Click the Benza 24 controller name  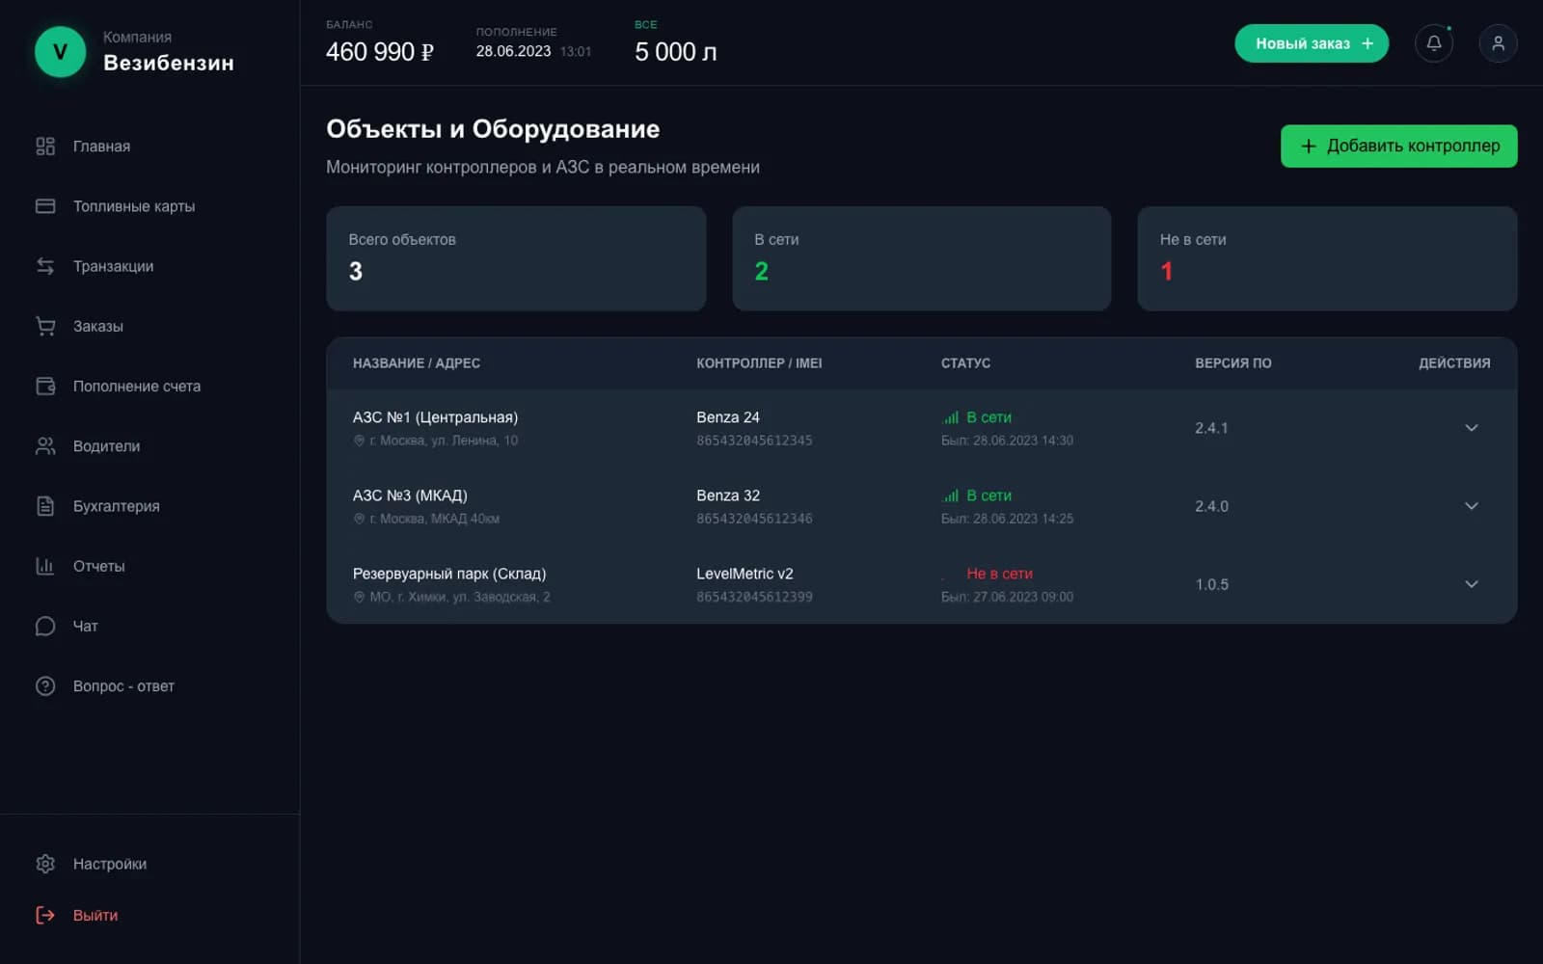tap(728, 417)
